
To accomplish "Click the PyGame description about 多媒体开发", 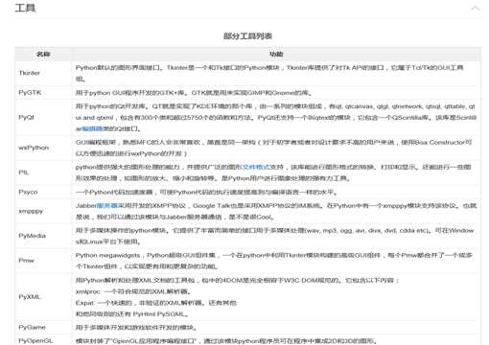I will pos(136,327).
